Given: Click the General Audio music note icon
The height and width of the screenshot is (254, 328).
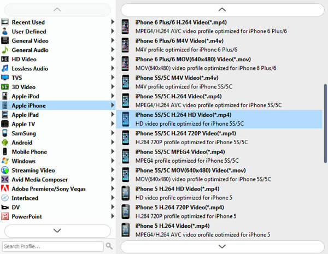Looking at the screenshot, I should 5,50.
